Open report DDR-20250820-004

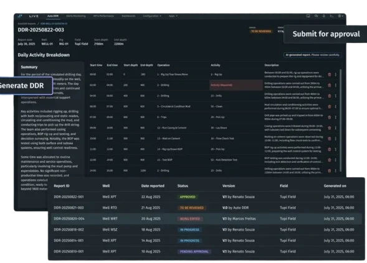tap(69, 219)
